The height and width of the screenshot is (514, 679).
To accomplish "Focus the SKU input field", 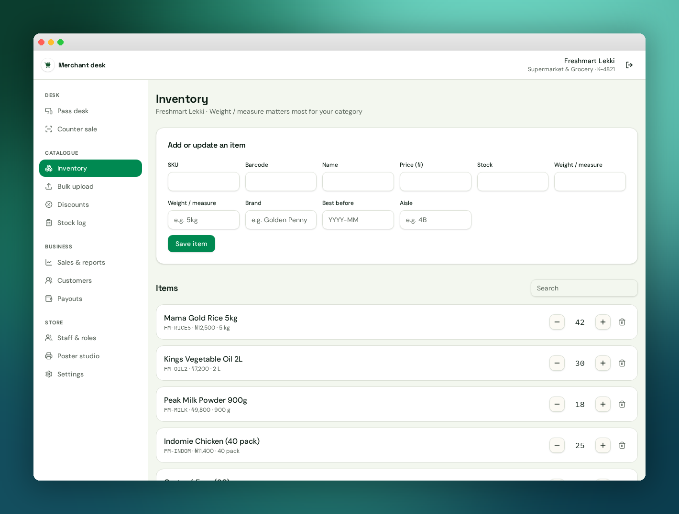I will tap(204, 182).
